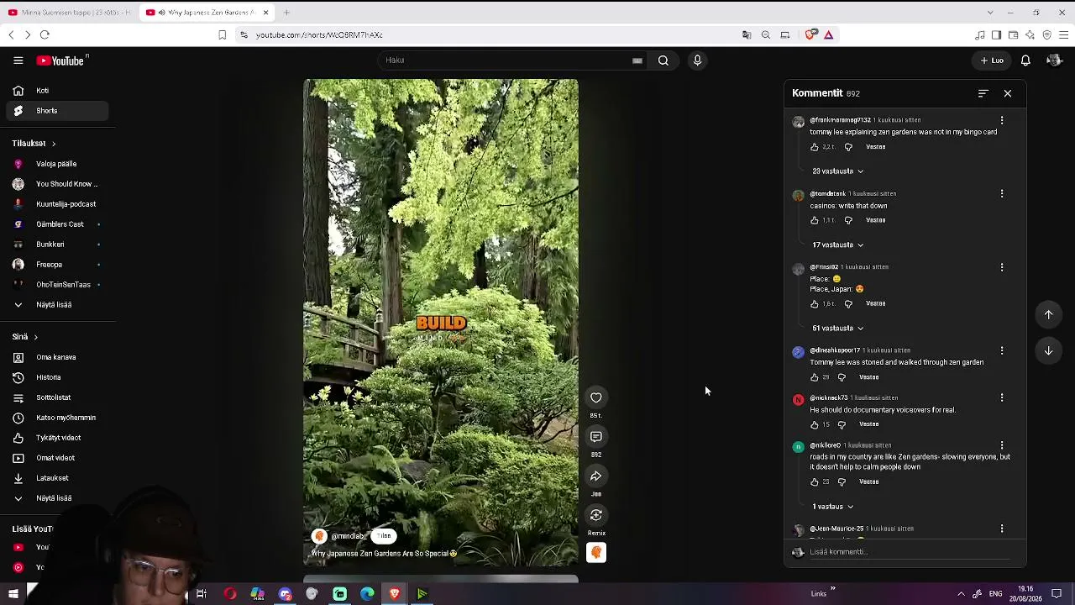1075x605 pixels.
Task: Expand the 23 vastausta replies
Action: [x=837, y=171]
